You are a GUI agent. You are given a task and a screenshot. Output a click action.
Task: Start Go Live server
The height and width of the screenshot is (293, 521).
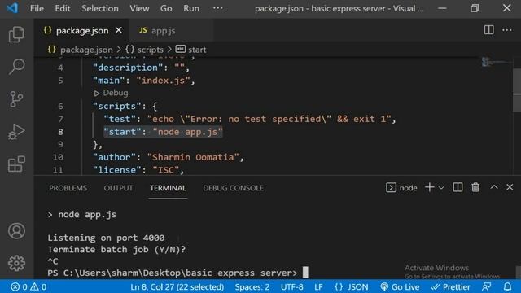(x=400, y=286)
